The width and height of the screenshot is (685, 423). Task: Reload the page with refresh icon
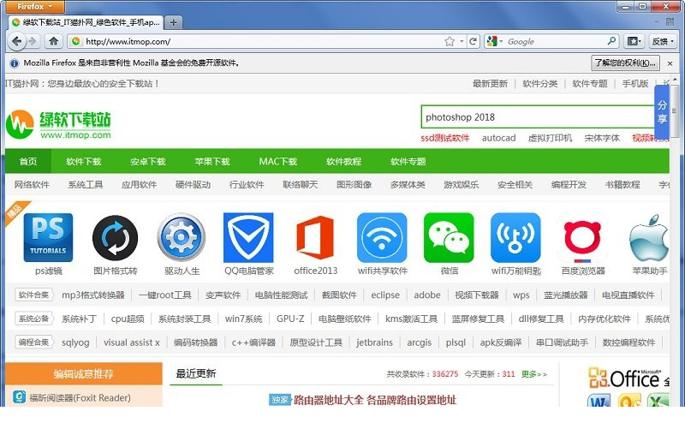pos(473,41)
